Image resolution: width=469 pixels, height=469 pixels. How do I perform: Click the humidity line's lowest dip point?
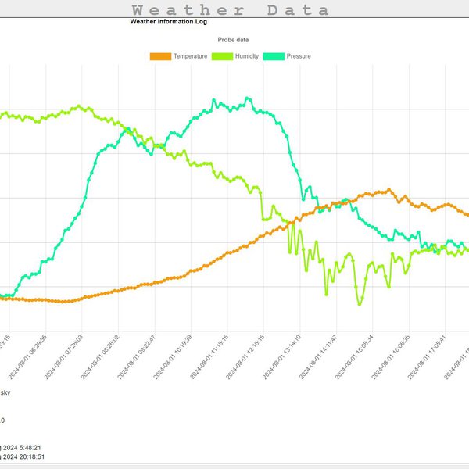click(360, 303)
